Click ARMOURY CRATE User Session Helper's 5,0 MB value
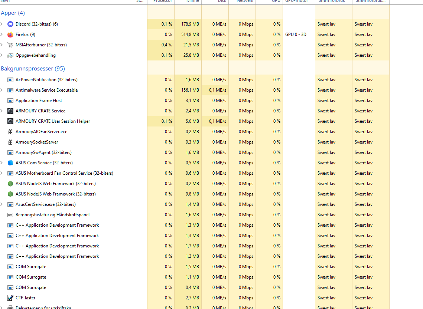Image resolution: width=423 pixels, height=309 pixels. click(192, 121)
